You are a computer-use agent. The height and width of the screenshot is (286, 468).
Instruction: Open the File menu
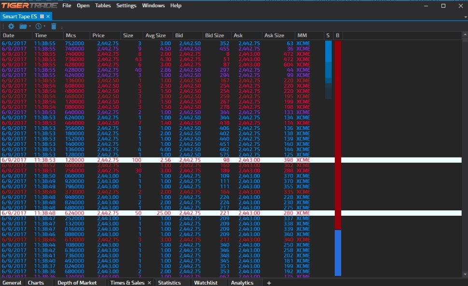coord(67,6)
